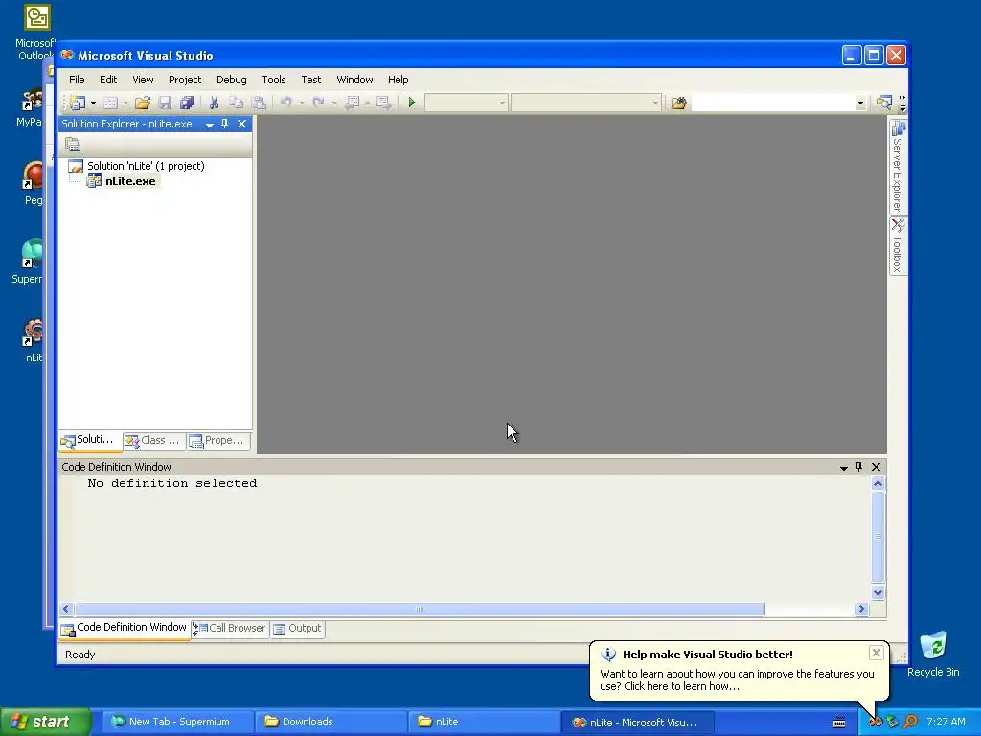This screenshot has height=736, width=981.
Task: Open the Toolbox side tab
Action: [x=898, y=245]
